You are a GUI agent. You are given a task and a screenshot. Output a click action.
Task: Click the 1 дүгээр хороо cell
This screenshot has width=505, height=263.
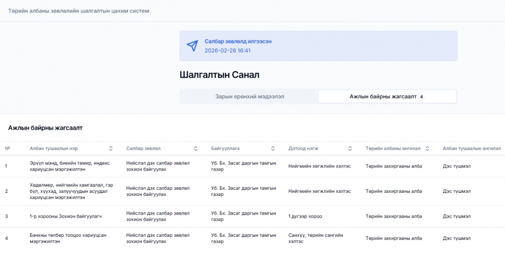[305, 217]
